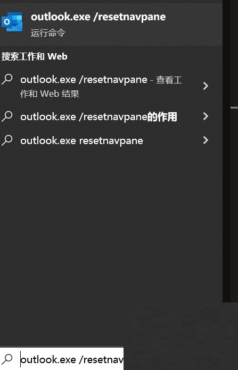Click the 作和 Web 结果 second line text
Screen dimensions: 238x370
click(x=50, y=94)
